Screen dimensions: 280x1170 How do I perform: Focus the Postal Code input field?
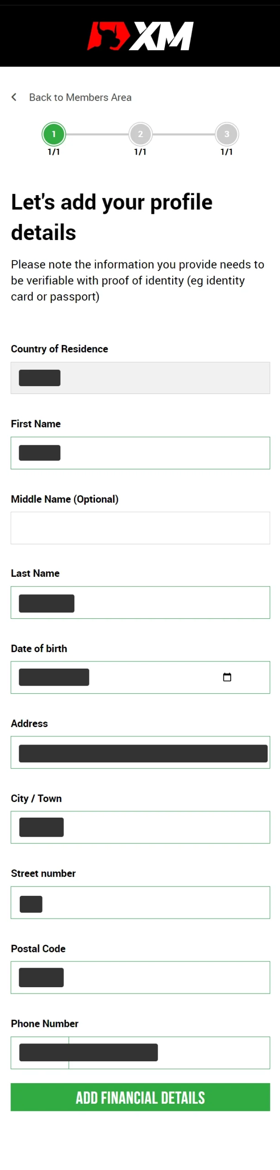(x=140, y=978)
